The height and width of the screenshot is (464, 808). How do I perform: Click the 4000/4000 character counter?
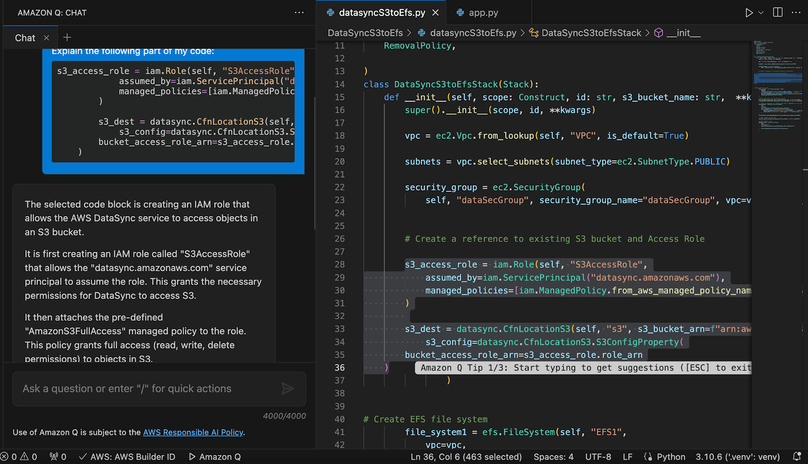(x=284, y=416)
